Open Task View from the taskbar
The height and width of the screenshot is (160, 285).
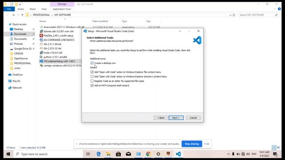click(x=88, y=154)
